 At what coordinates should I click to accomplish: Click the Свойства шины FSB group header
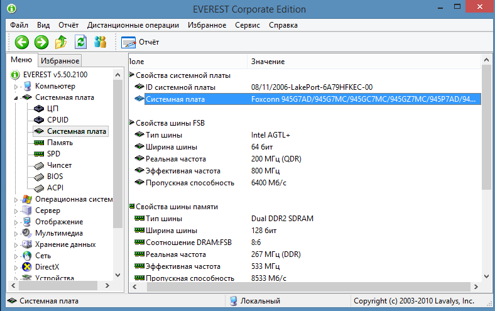pyautogui.click(x=170, y=123)
